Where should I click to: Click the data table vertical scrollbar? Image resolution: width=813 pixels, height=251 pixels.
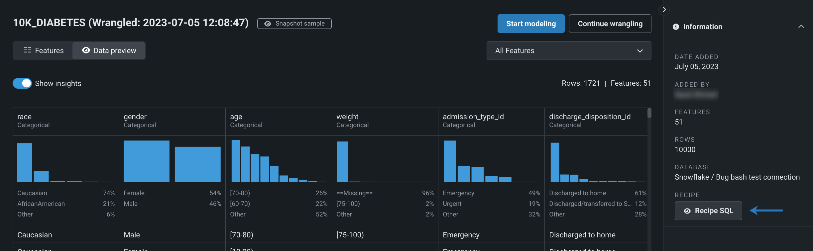[x=649, y=113]
